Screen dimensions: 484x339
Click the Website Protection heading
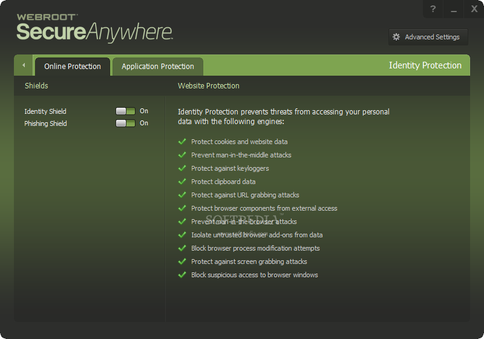pyautogui.click(x=208, y=86)
